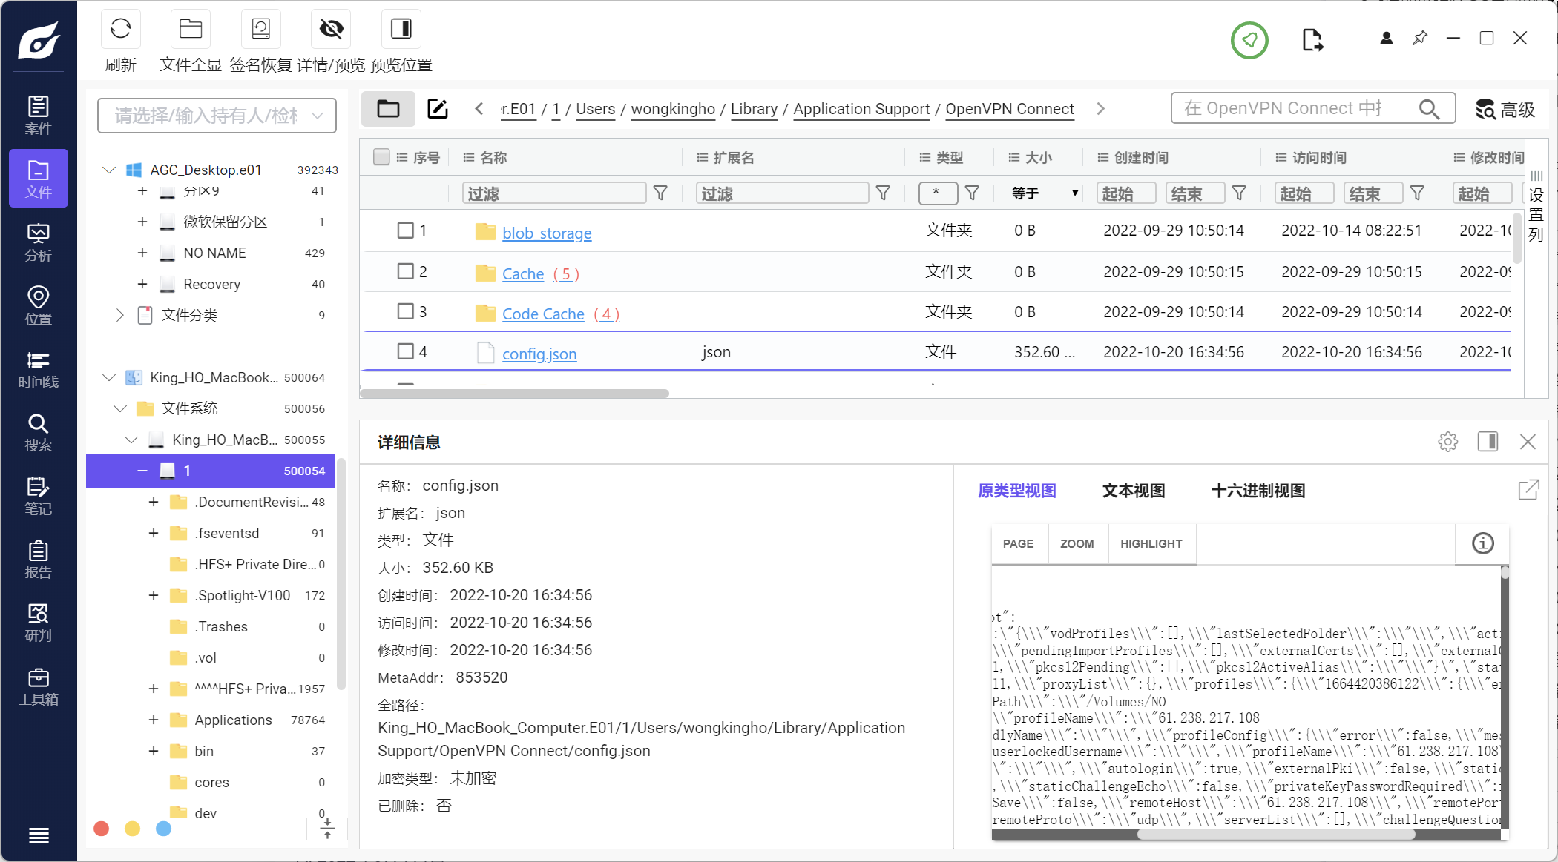
Task: Tick the checkbox for row 2 Cache
Action: (405, 271)
